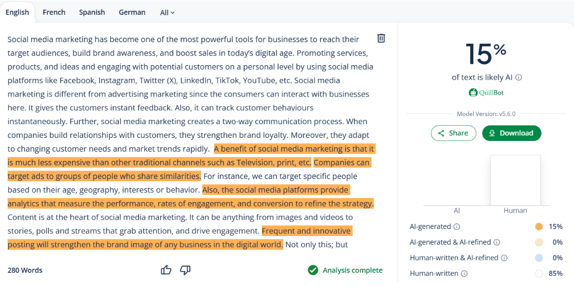Image resolution: width=574 pixels, height=286 pixels.
Task: Click the thumbs down feedback icon
Action: [x=185, y=270]
